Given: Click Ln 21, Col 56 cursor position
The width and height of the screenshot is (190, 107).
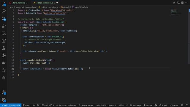Looking at the screenshot, I should click(101, 105).
